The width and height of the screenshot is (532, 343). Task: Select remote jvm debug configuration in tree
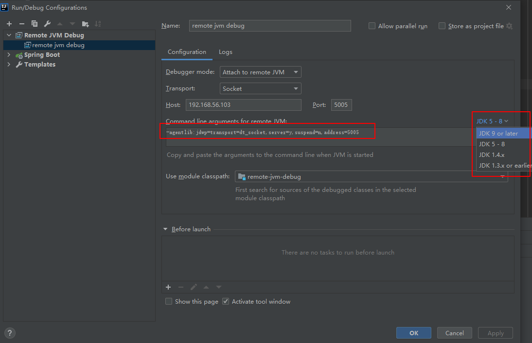tap(79, 45)
